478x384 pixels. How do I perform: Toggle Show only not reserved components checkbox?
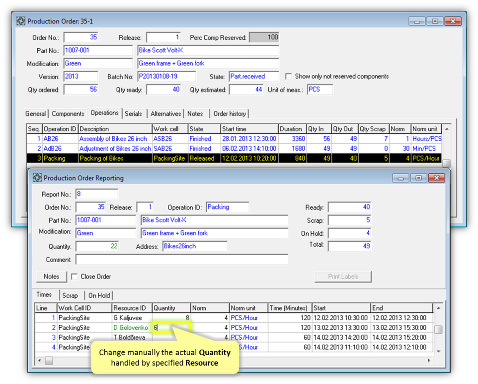point(288,76)
